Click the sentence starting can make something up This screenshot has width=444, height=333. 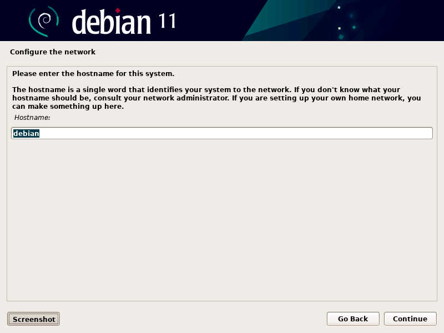[68, 107]
